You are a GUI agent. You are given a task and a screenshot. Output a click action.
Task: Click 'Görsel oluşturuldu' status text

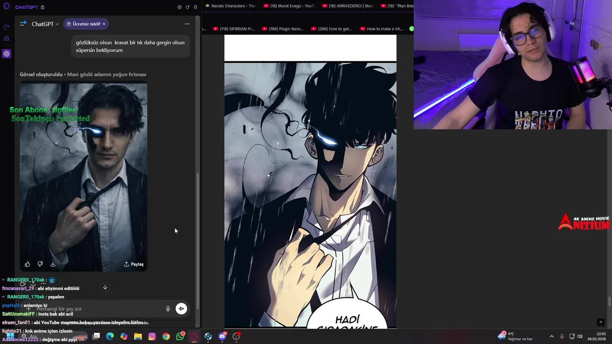[41, 75]
